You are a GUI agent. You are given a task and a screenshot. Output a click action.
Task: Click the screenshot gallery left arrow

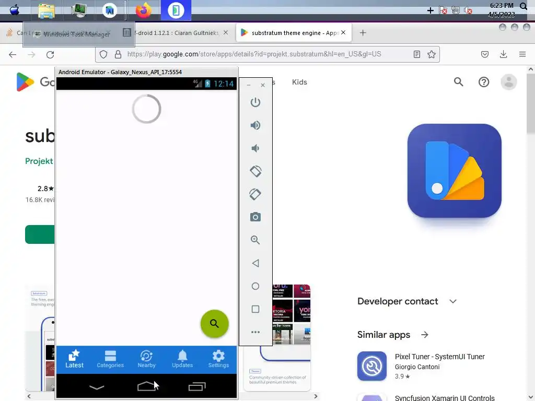pos(29,396)
